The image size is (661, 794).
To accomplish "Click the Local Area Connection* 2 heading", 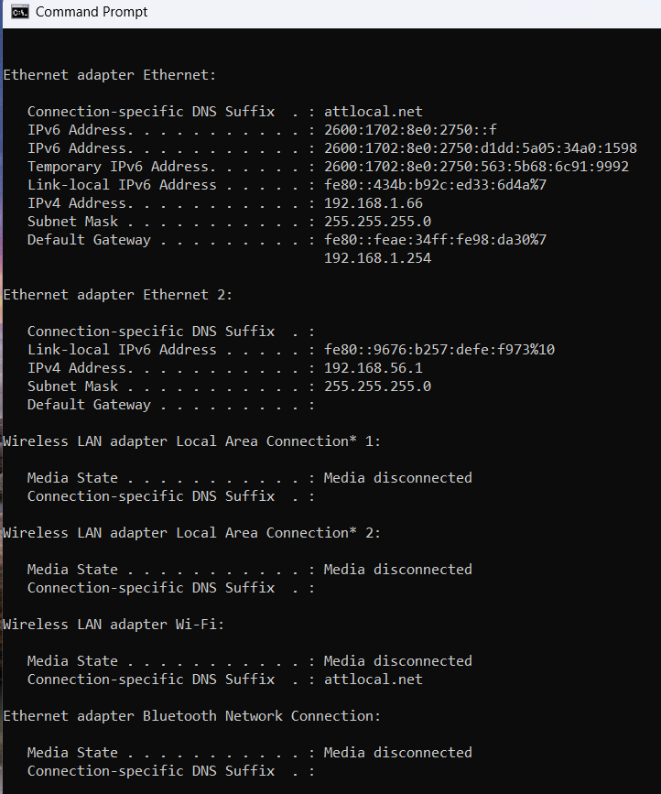I will coord(191,533).
